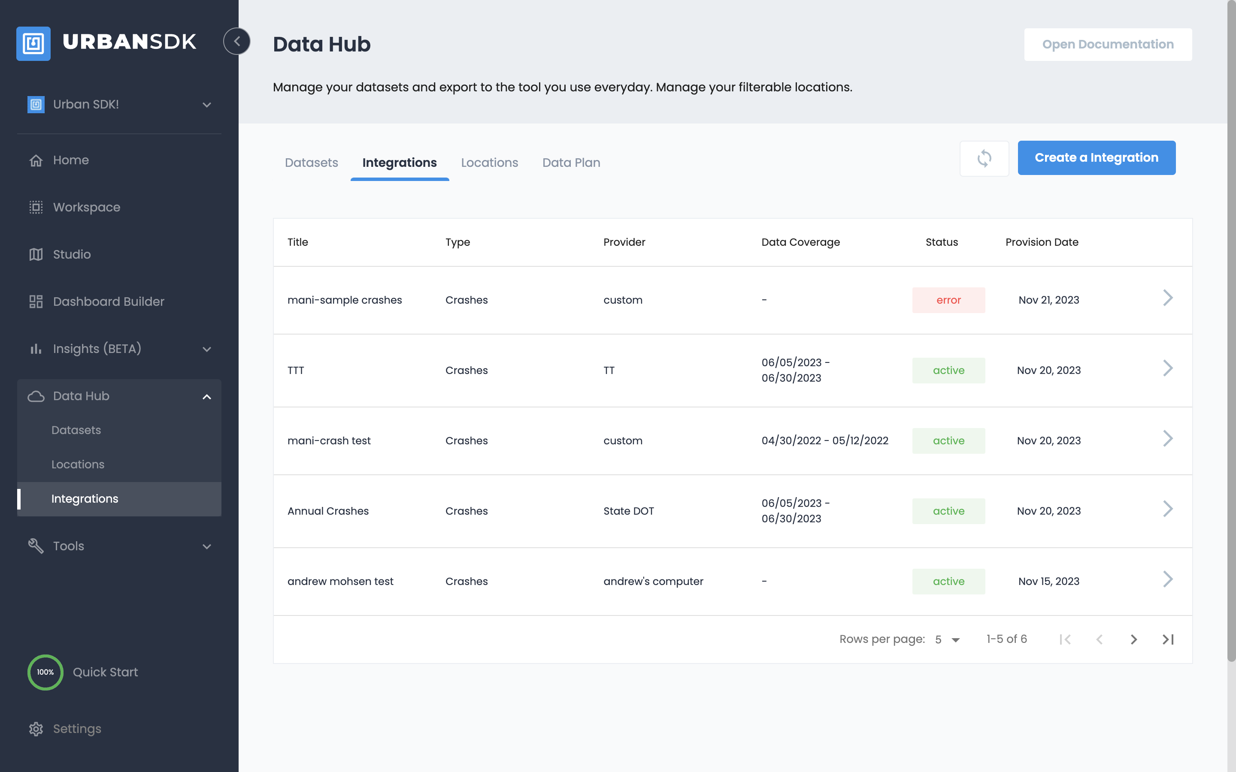Open Quick Start 100% progress indicator

(45, 672)
